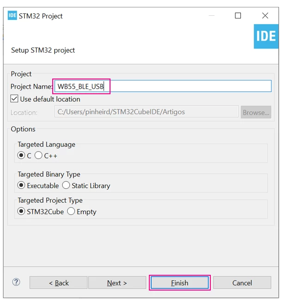Close the STM32 Project dialog with X
The height and width of the screenshot is (303, 282).
tap(265, 15)
